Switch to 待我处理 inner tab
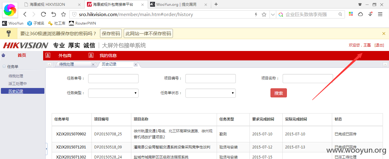Screen dimensions: 389x159 coord(67,64)
